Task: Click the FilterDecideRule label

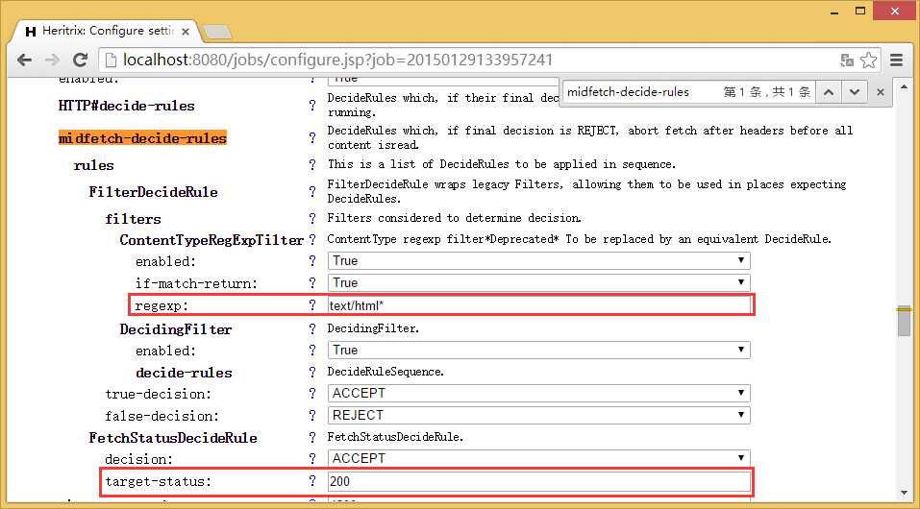Action: 153,192
